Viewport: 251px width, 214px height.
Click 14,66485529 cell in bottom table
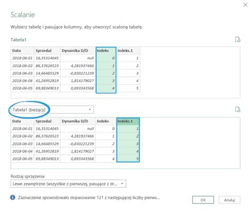click(47, 144)
